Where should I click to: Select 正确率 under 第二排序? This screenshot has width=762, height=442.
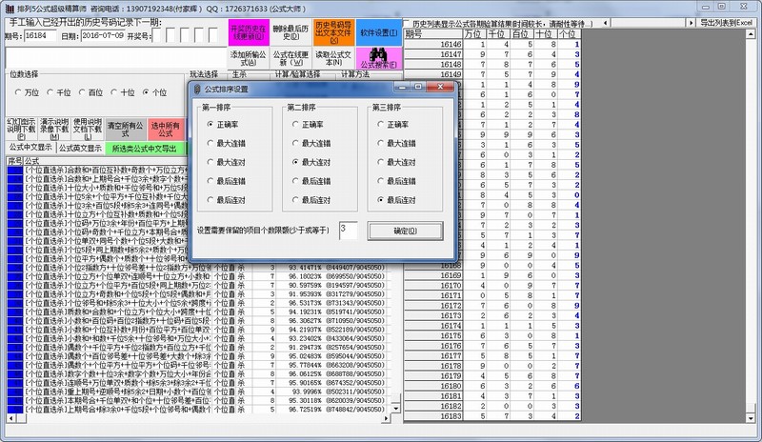coord(293,124)
